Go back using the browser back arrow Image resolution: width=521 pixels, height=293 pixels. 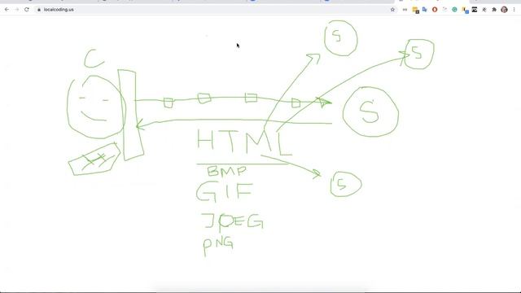[x=7, y=10]
